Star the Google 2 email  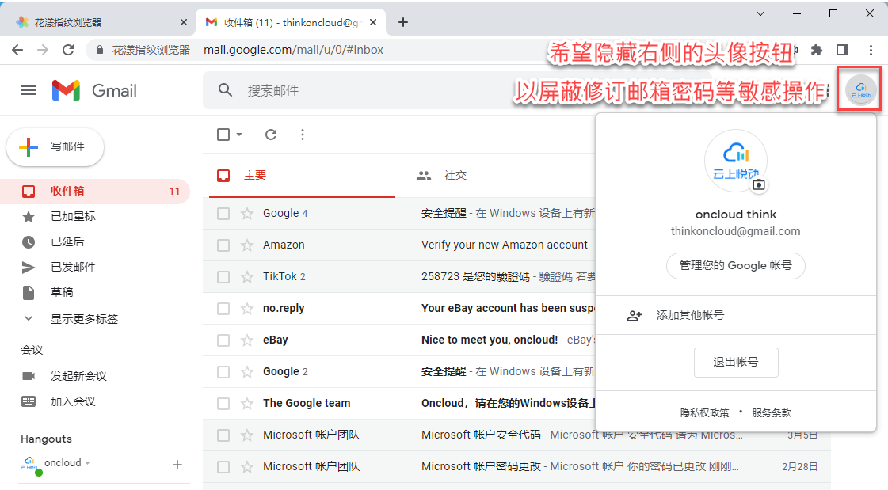pos(247,372)
